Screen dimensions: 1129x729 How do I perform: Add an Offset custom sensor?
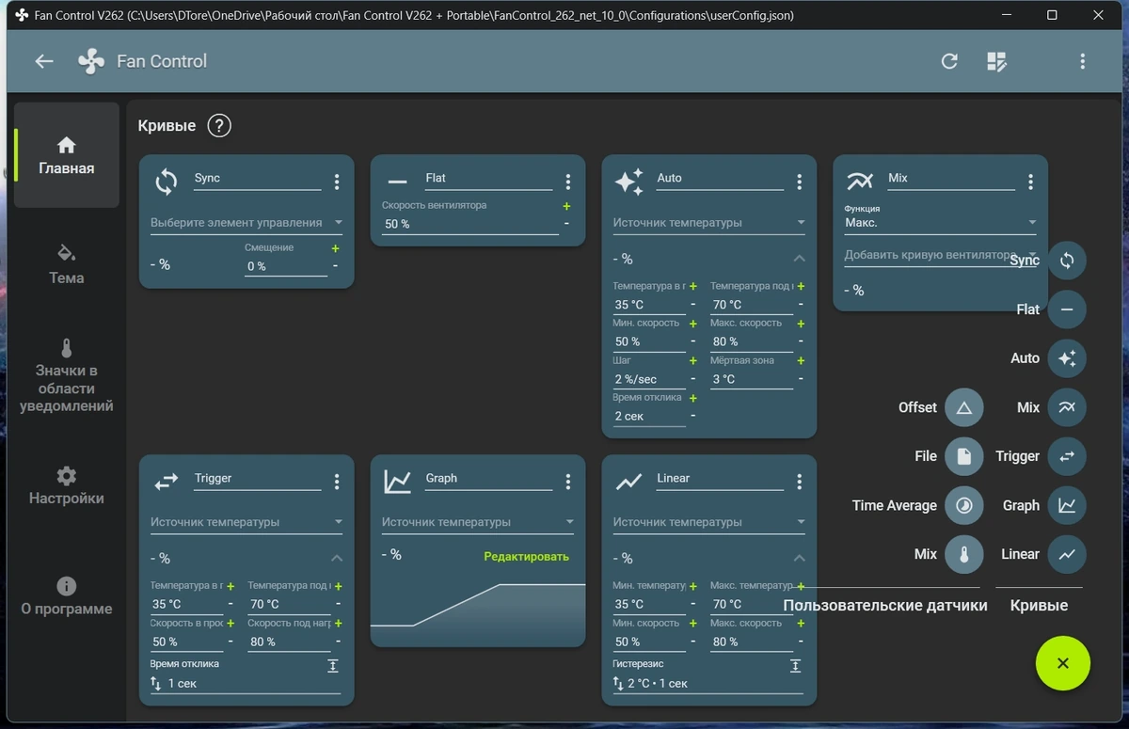(x=963, y=407)
